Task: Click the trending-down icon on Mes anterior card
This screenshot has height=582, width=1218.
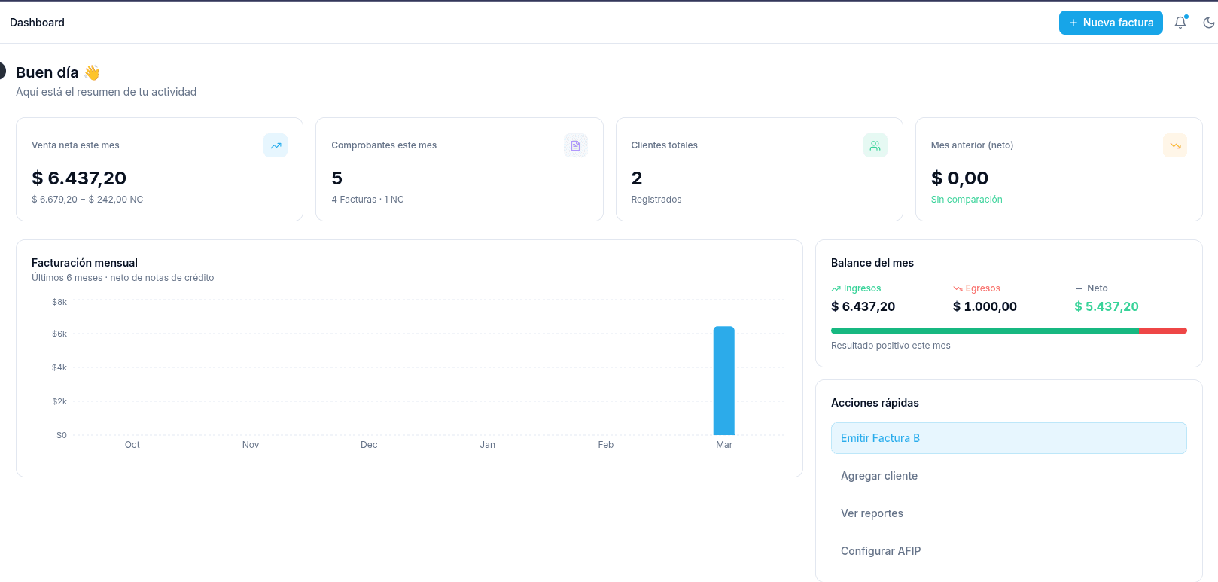Action: click(x=1174, y=145)
